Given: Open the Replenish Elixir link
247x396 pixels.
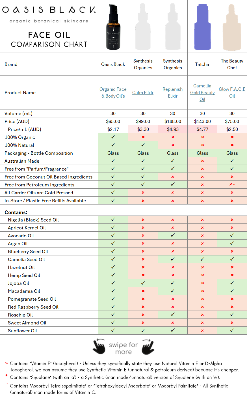Looking at the screenshot, I should [x=173, y=92].
